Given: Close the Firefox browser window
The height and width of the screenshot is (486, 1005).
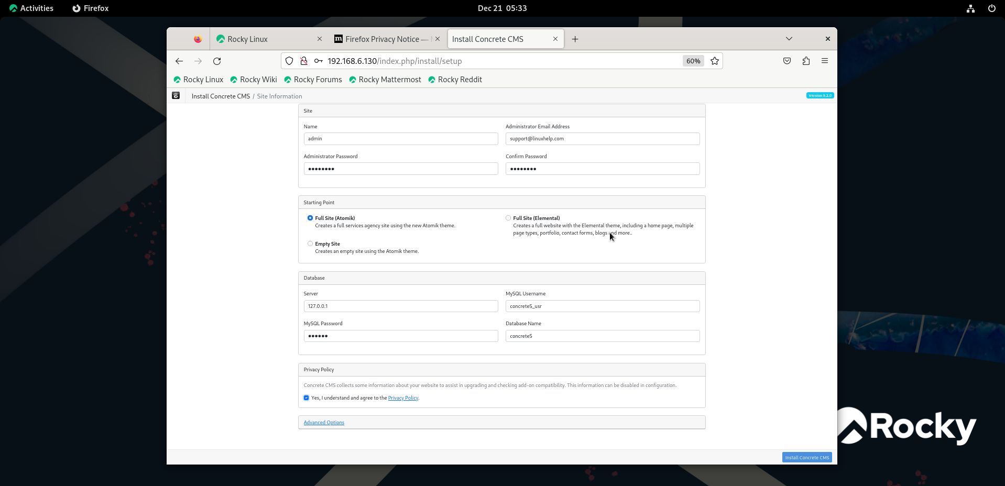Looking at the screenshot, I should (828, 39).
